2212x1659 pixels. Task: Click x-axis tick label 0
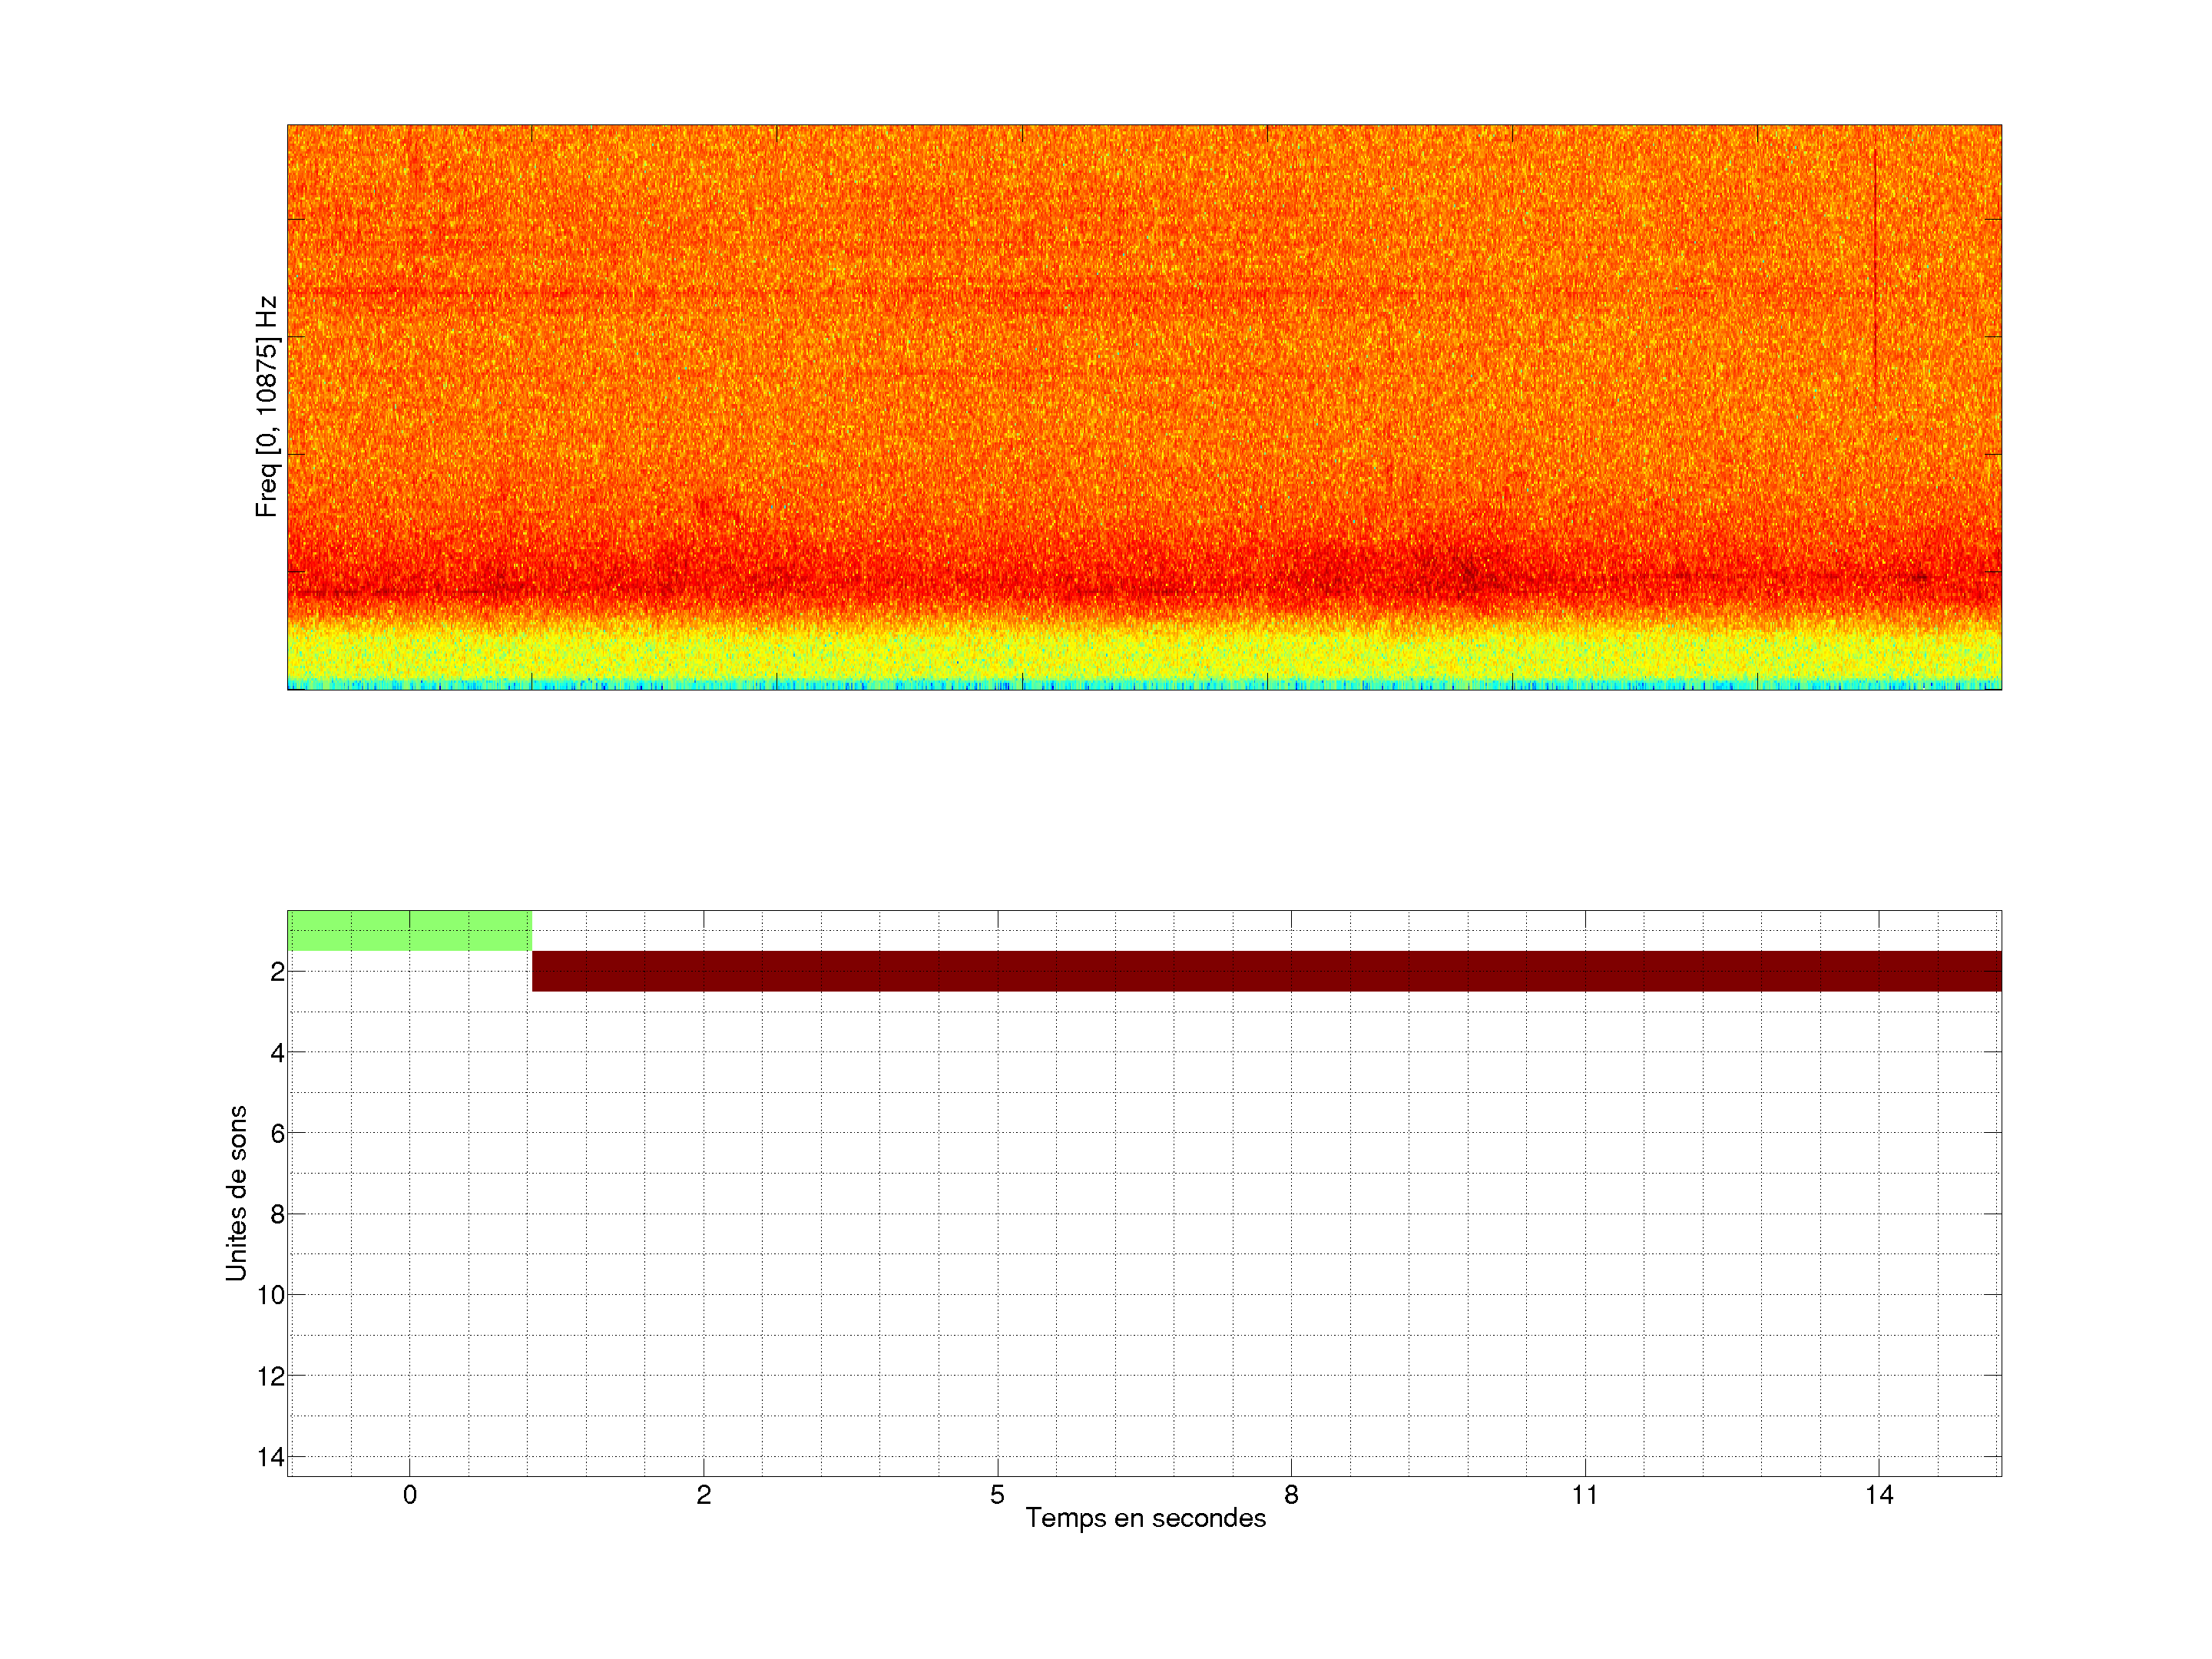(410, 1495)
